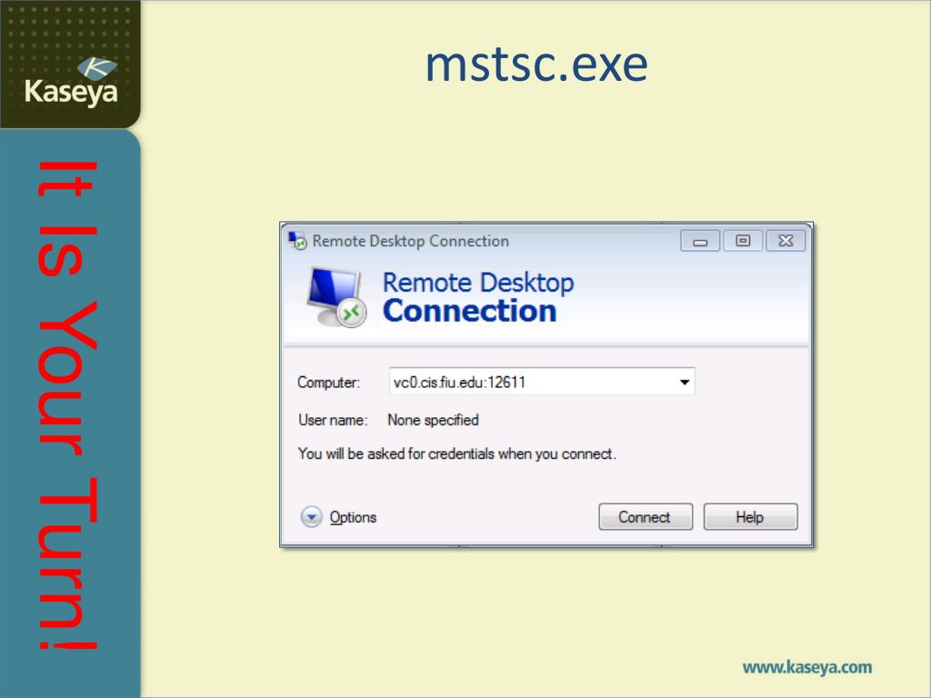Click the large monitor Remote Desktop icon

pyautogui.click(x=336, y=296)
